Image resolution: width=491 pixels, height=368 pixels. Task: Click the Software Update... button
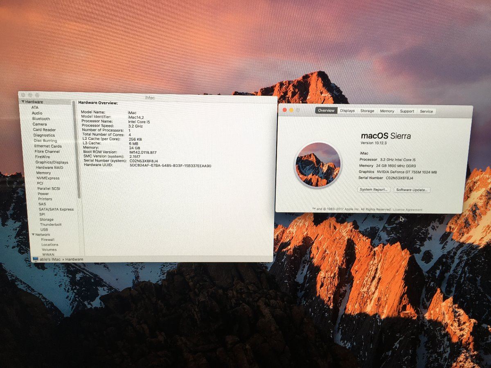click(412, 190)
